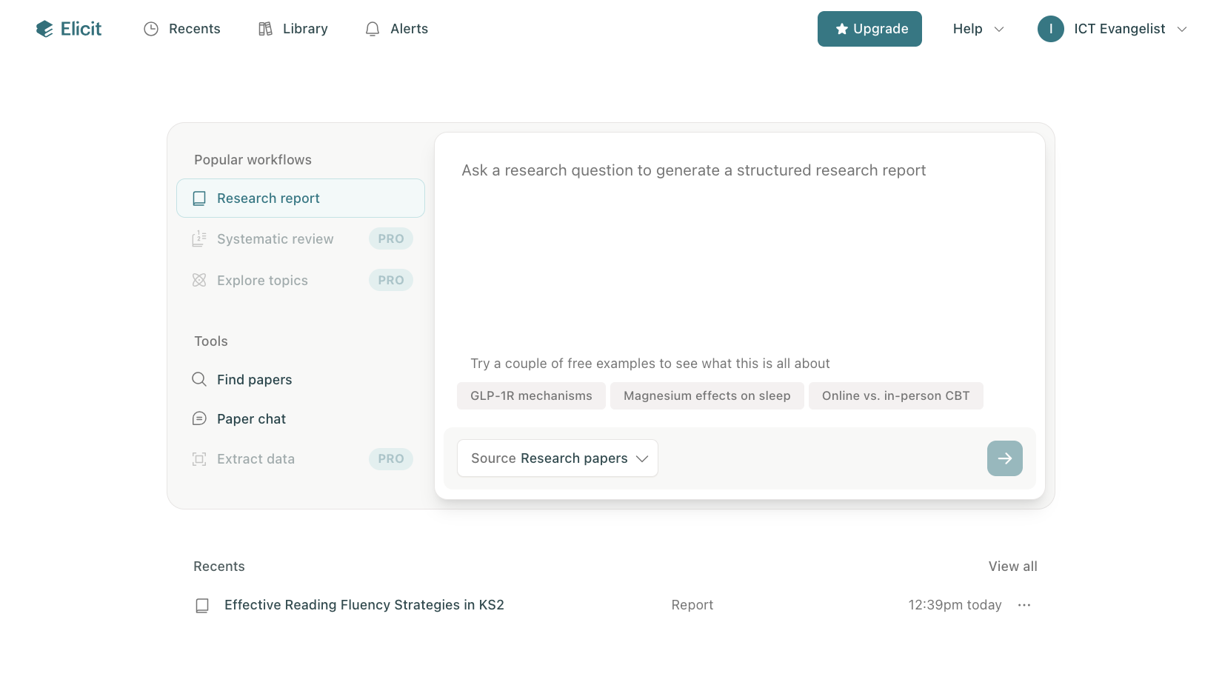Choose the Magnesium effects on sleep example
The width and height of the screenshot is (1222, 685).
(x=707, y=396)
